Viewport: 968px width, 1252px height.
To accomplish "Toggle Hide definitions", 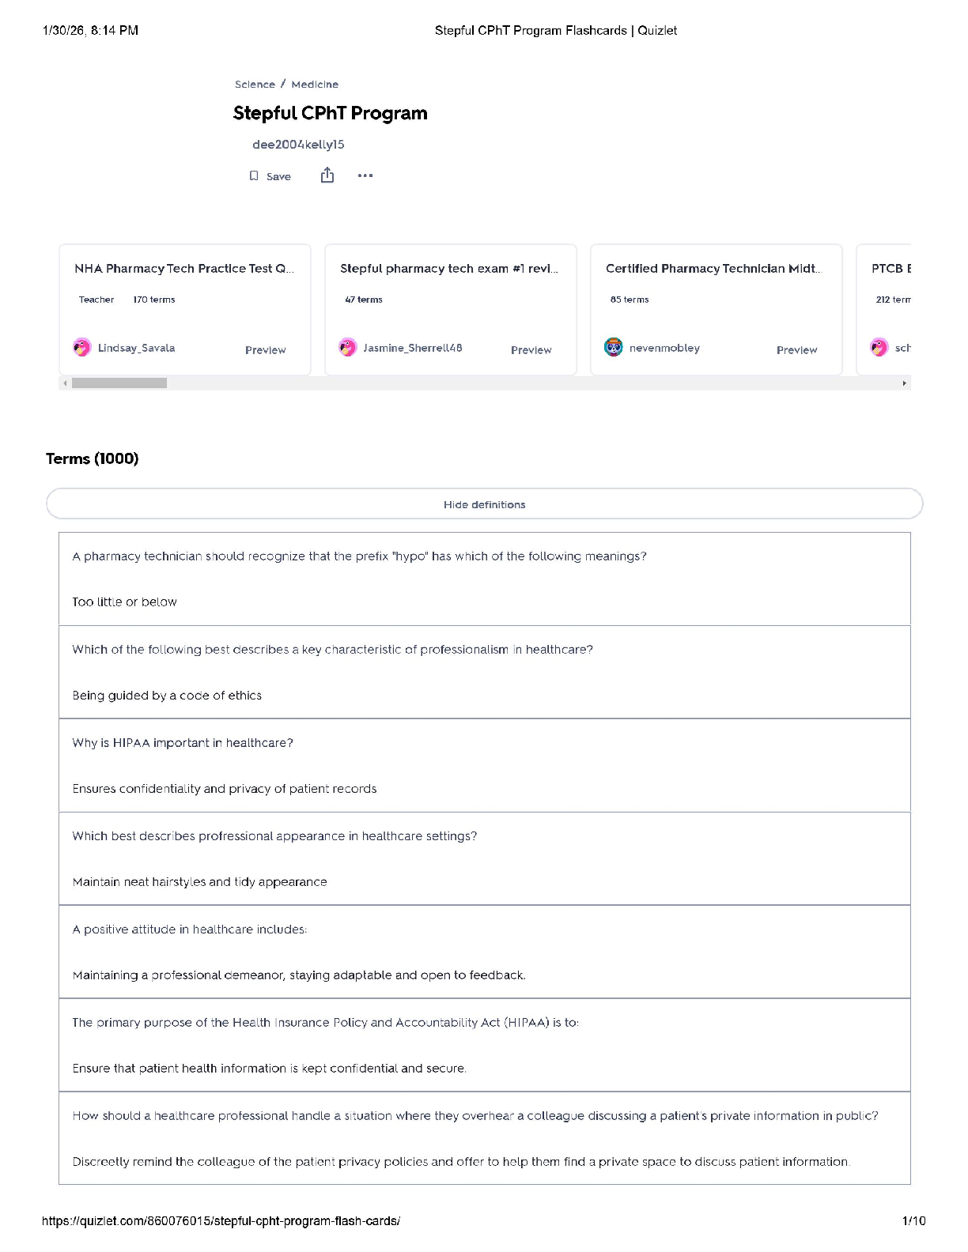I will (484, 504).
